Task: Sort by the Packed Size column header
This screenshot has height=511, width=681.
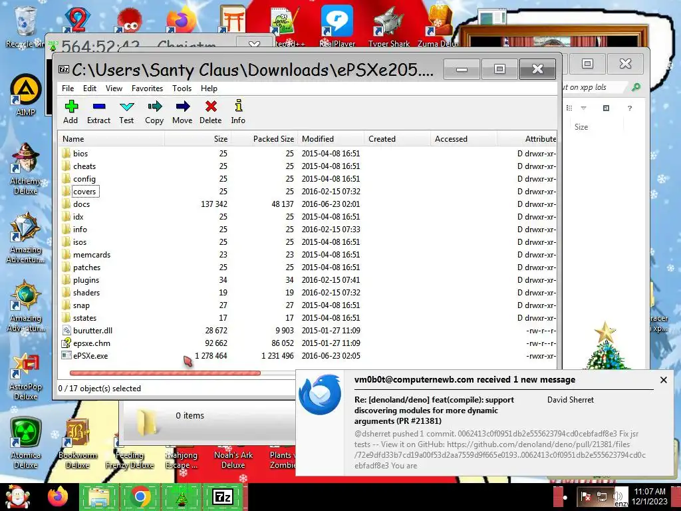Action: 264,139
